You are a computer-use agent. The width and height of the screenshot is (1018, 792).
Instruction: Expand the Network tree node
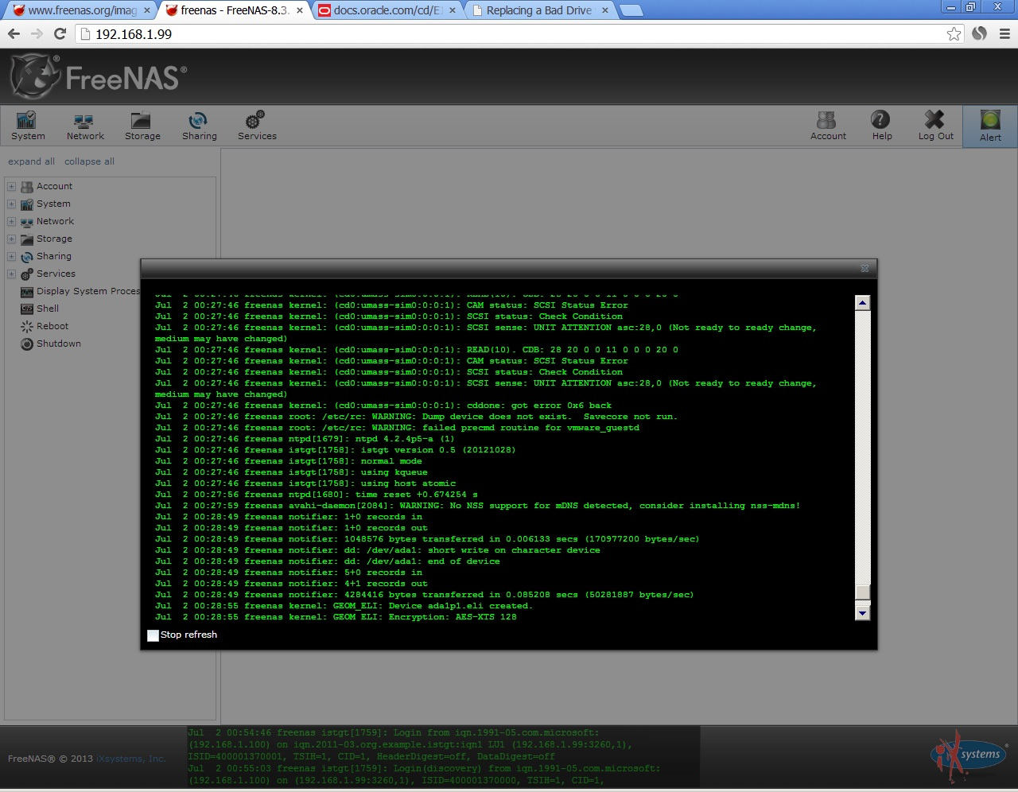pos(11,222)
